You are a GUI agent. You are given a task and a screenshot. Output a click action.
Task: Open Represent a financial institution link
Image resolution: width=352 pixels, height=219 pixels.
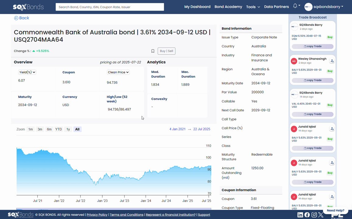[171, 215]
